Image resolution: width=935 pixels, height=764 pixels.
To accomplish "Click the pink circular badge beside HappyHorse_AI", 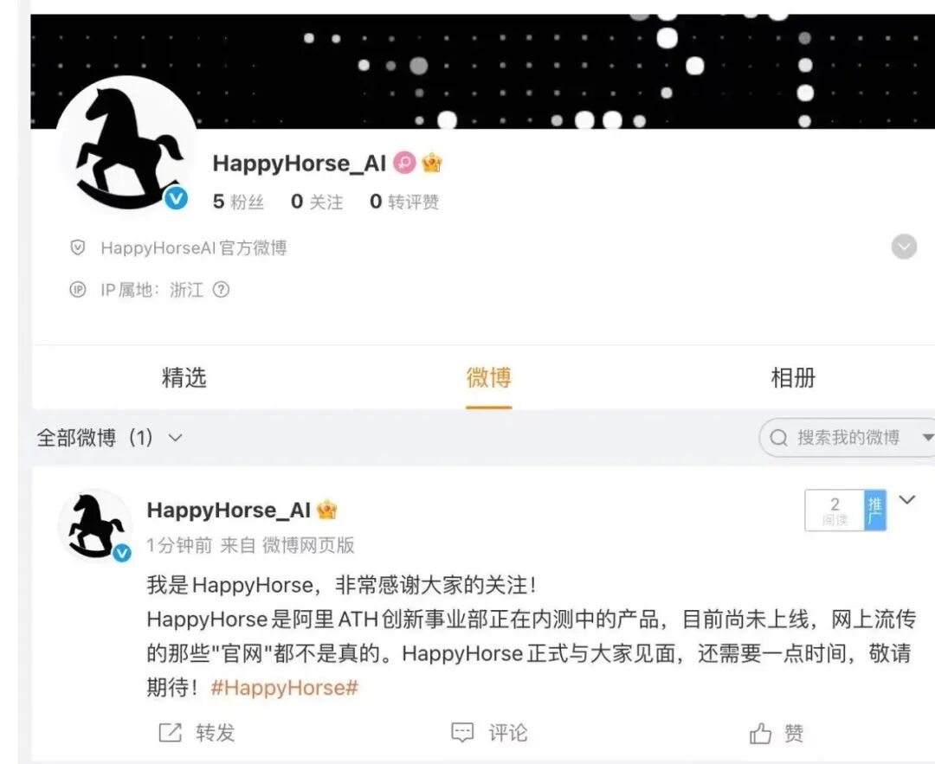I will 404,162.
